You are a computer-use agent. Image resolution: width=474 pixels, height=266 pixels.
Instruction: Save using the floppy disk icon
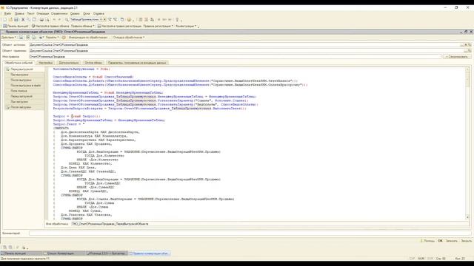point(16,20)
